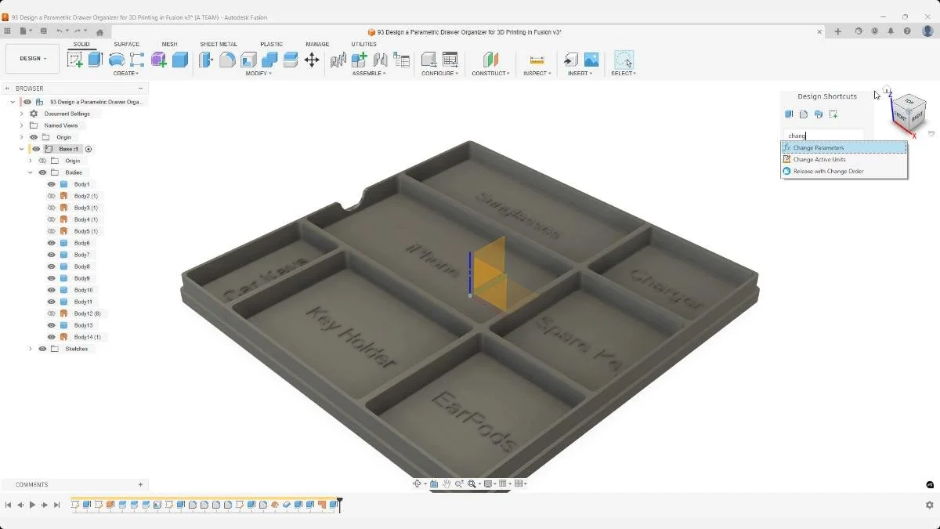Open a new design tab with plus
This screenshot has height=529, width=940.
[837, 31]
